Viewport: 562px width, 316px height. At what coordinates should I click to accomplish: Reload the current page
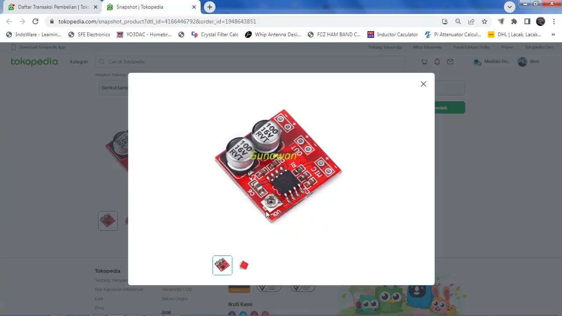(36, 22)
